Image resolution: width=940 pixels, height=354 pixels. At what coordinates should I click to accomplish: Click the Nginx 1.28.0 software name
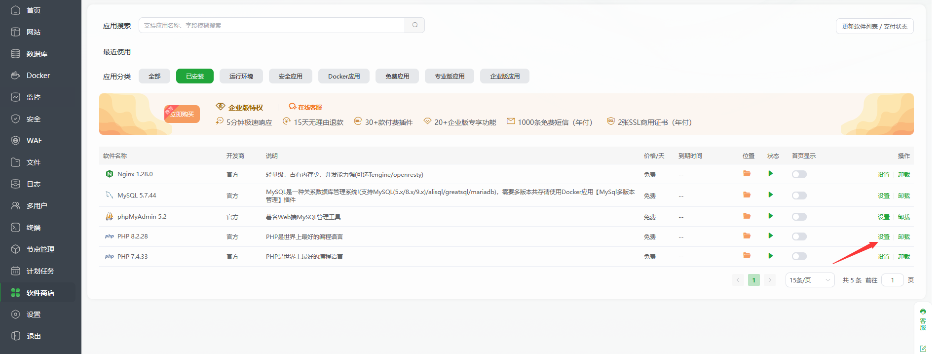(x=135, y=174)
